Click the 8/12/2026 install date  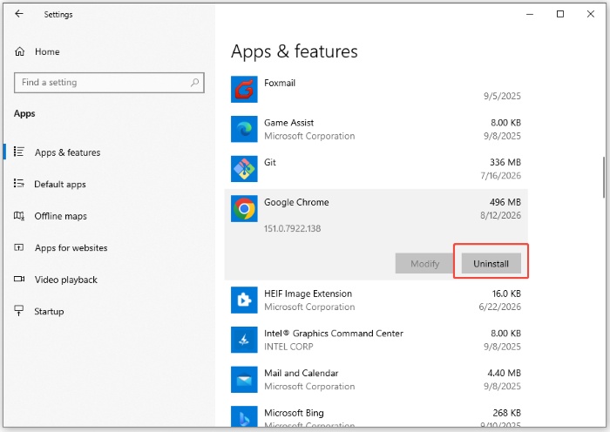pyautogui.click(x=501, y=215)
